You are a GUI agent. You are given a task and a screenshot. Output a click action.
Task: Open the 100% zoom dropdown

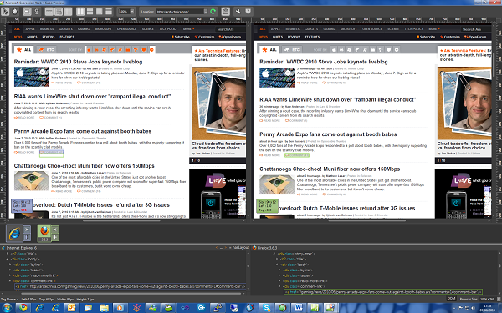(x=132, y=12)
